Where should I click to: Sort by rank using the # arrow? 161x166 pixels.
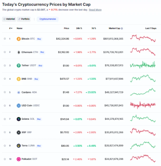(11, 28)
